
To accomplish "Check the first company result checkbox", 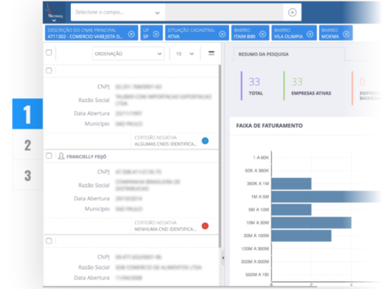I will coord(49,70).
